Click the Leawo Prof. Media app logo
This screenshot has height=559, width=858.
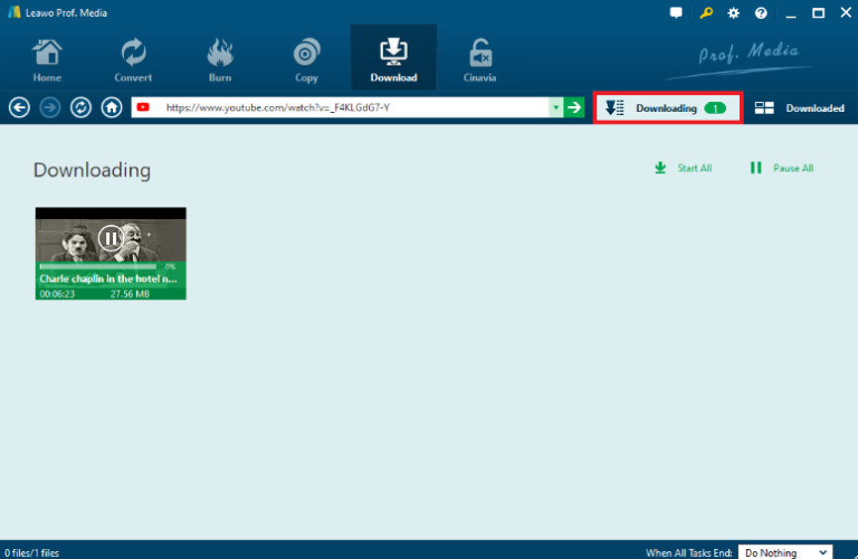[14, 12]
